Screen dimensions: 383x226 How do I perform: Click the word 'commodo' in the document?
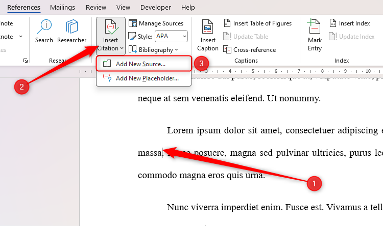157,175
